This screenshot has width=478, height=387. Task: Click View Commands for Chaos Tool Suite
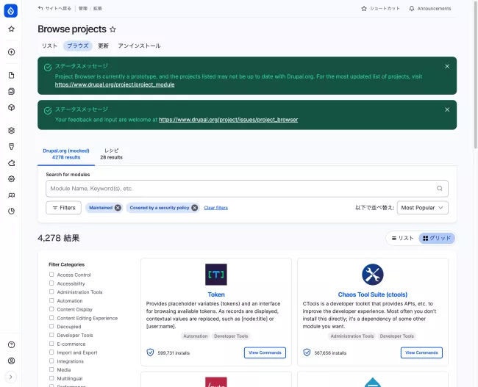421,352
